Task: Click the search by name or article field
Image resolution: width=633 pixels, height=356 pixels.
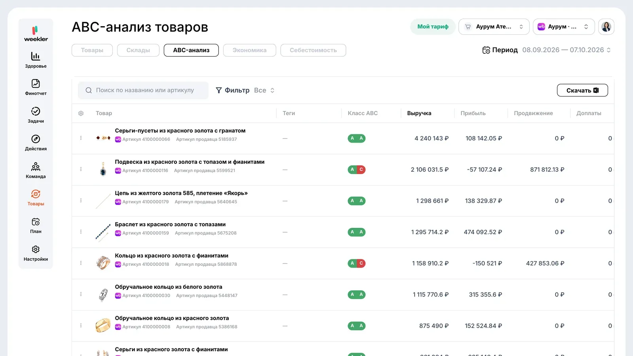Action: (x=143, y=90)
